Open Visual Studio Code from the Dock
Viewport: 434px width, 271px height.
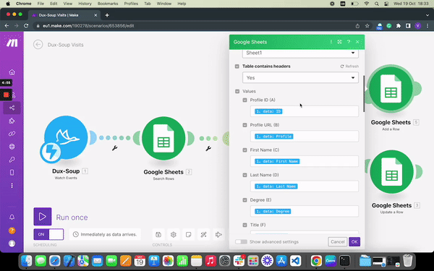[x=296, y=261]
